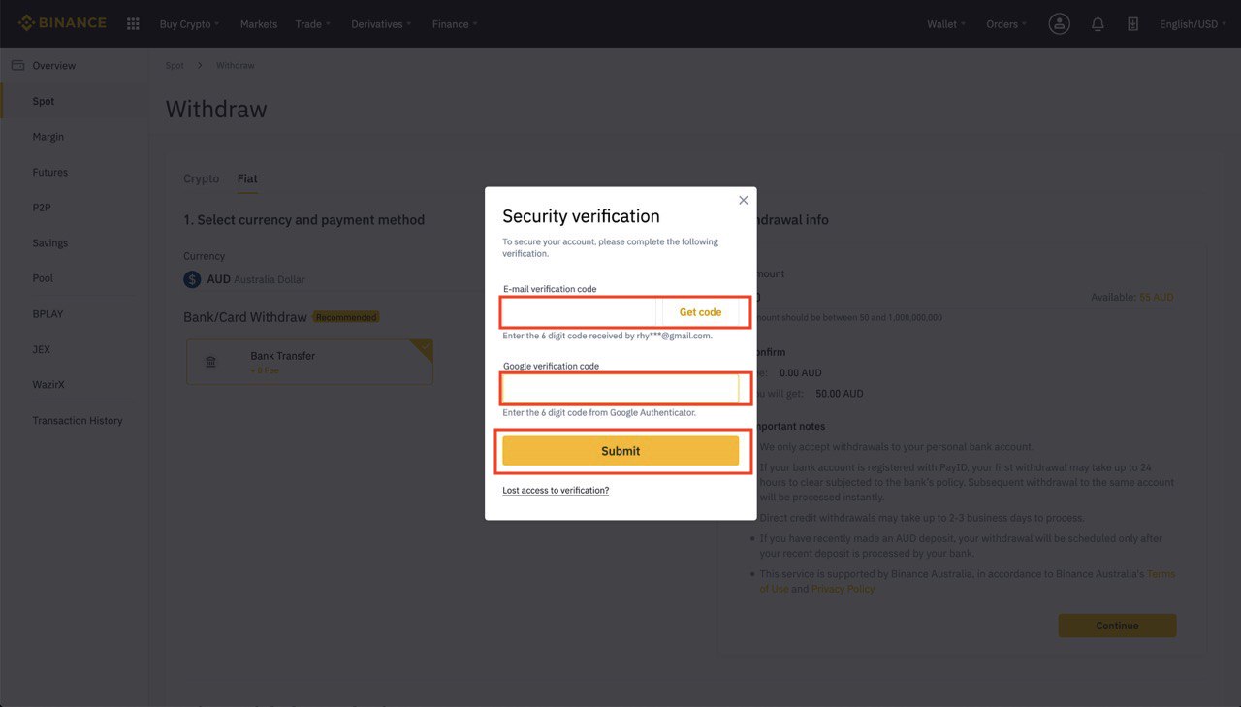
Task: Click the Get code button
Action: click(700, 312)
